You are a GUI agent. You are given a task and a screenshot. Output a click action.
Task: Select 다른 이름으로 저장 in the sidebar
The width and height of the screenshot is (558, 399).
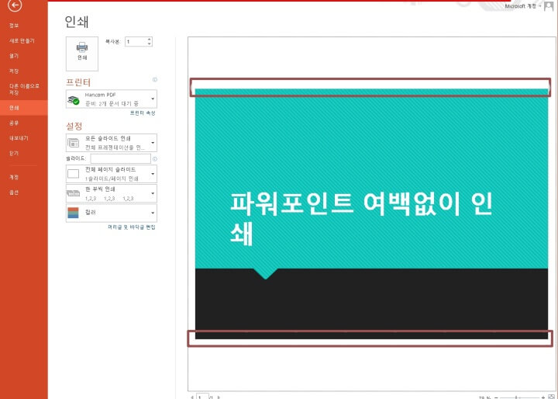[x=24, y=89]
